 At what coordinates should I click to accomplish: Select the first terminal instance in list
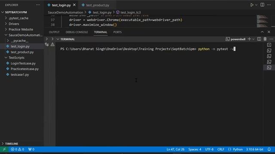269,45
